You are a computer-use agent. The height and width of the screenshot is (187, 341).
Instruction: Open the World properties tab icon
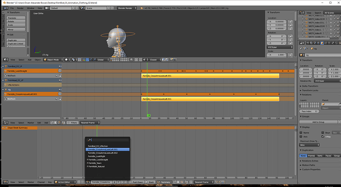click(318, 43)
